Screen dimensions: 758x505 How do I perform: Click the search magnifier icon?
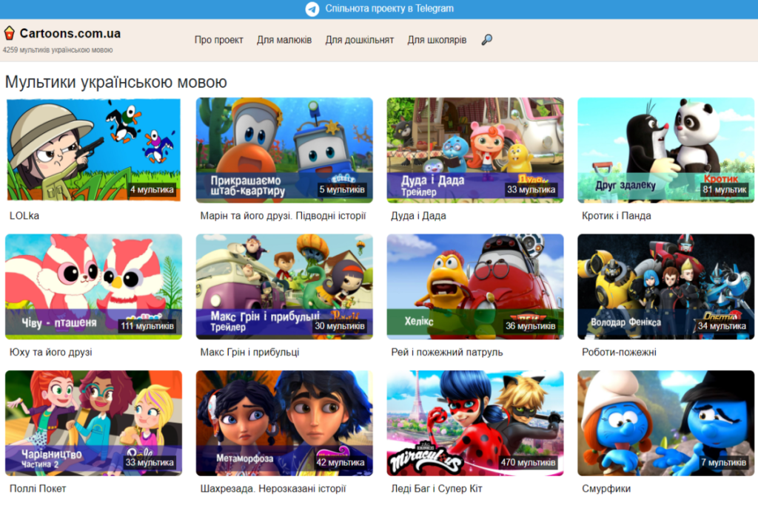(x=486, y=40)
